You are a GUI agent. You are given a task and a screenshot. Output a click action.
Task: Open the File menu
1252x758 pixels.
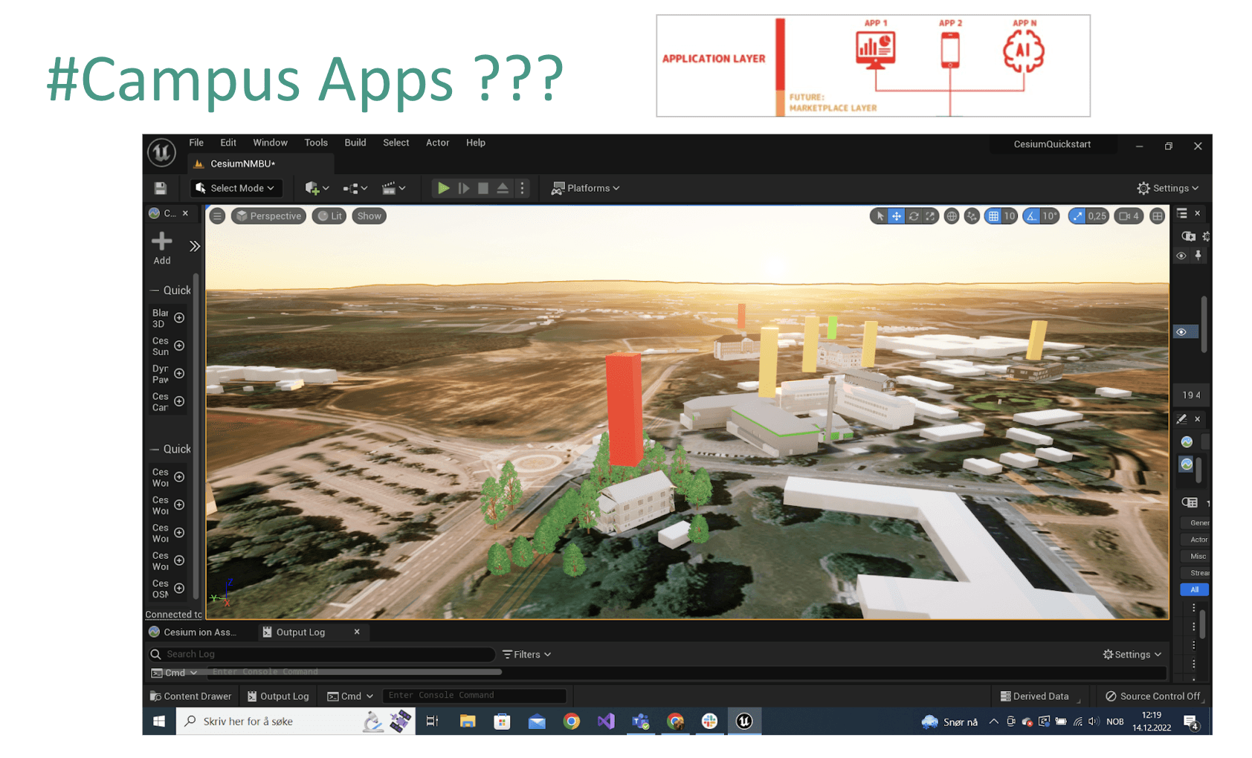tap(196, 143)
